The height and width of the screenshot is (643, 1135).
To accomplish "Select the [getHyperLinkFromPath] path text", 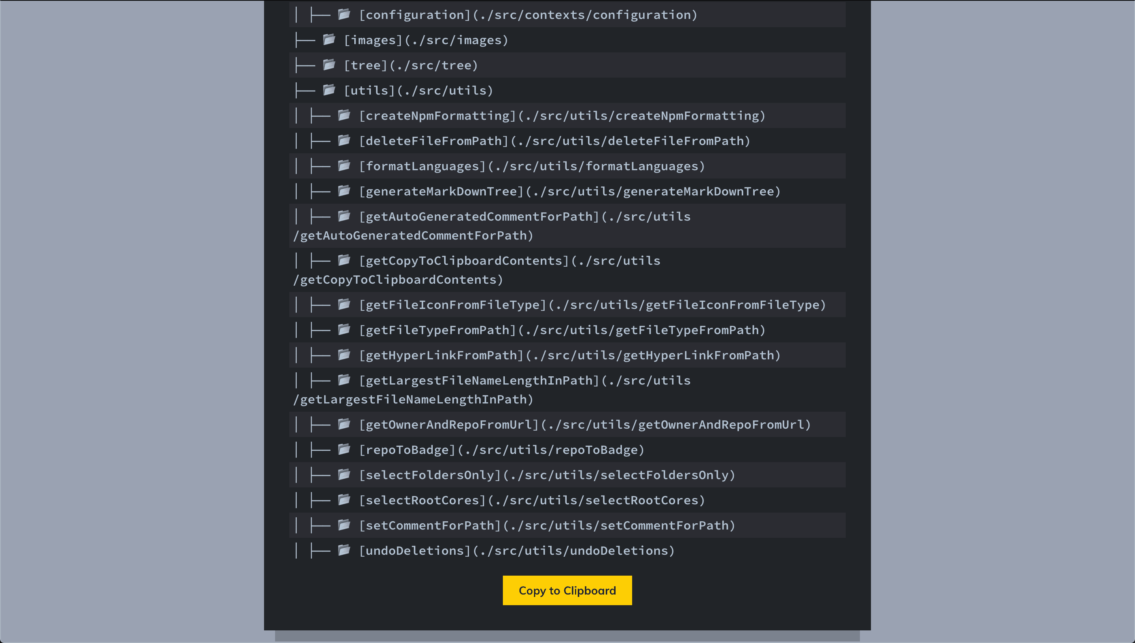I will [x=570, y=355].
